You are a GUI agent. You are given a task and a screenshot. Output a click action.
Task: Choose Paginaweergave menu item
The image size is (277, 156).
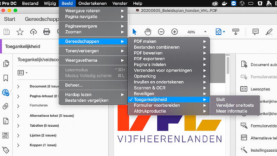[x=93, y=26]
